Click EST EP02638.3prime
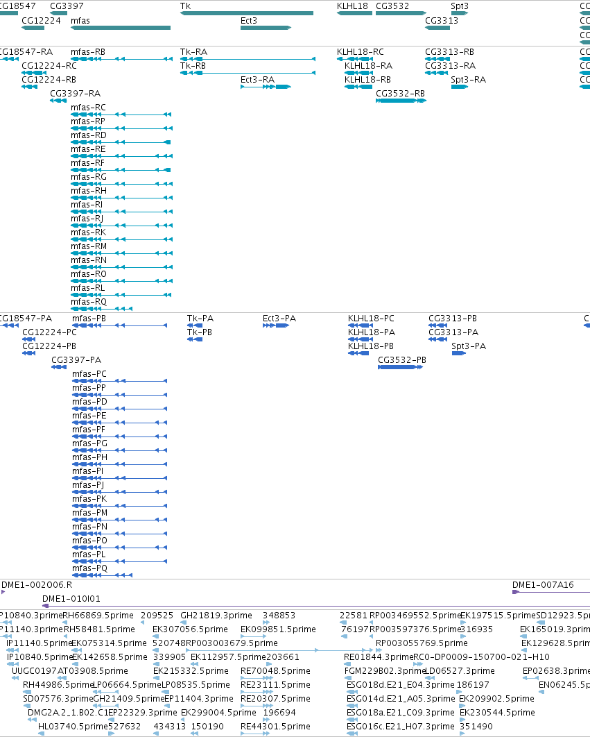Screen dimensions: 590x737 556,671
